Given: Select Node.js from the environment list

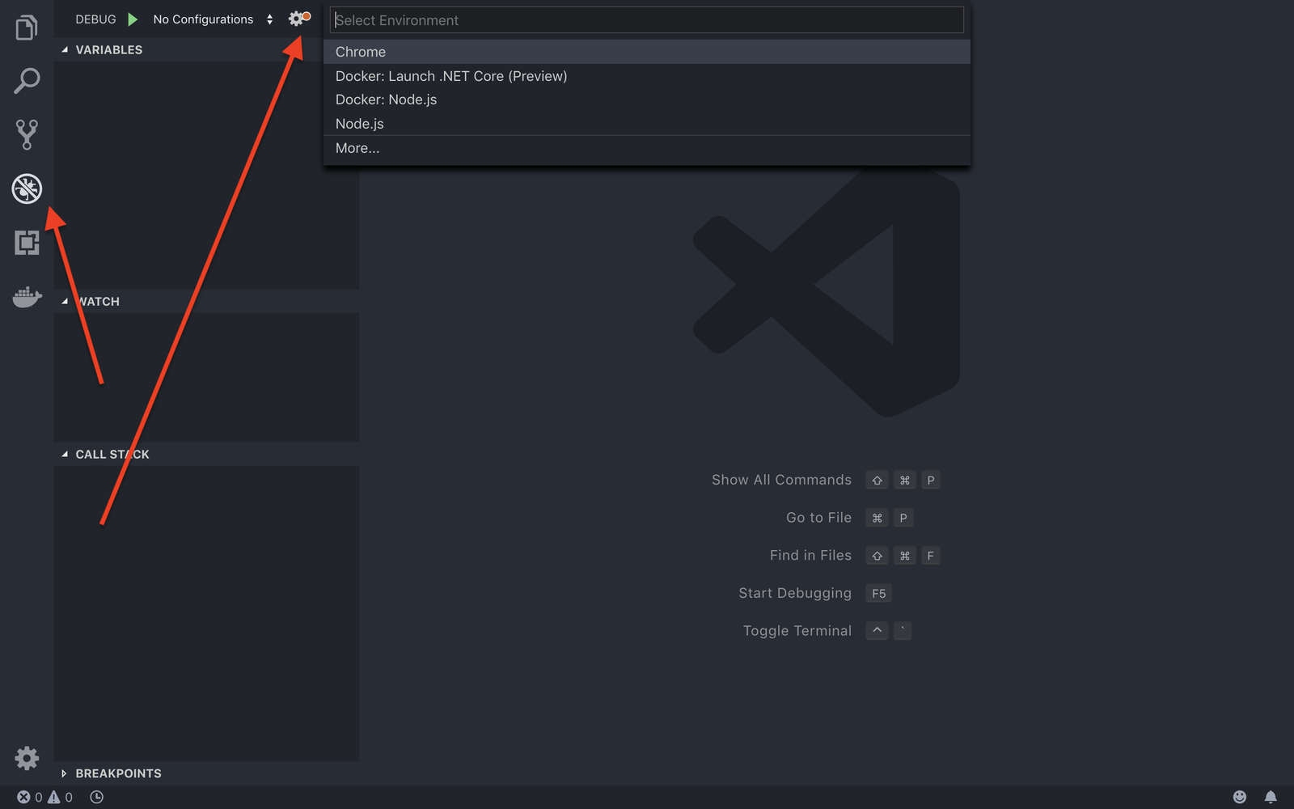Looking at the screenshot, I should pyautogui.click(x=359, y=123).
